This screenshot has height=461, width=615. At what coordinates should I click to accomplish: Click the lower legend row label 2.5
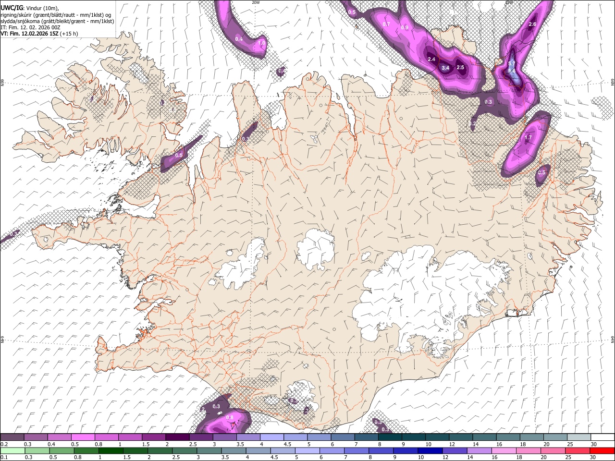[x=176, y=458]
